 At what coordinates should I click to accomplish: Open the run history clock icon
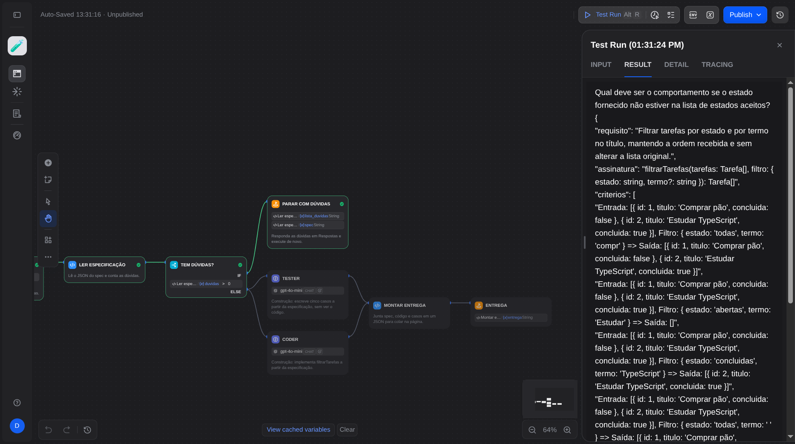(655, 15)
